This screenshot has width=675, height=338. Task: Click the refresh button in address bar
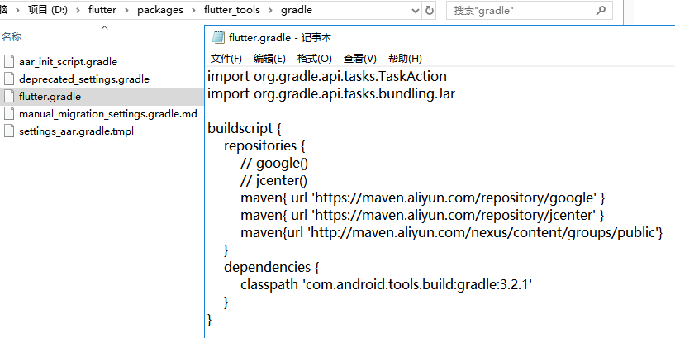429,11
